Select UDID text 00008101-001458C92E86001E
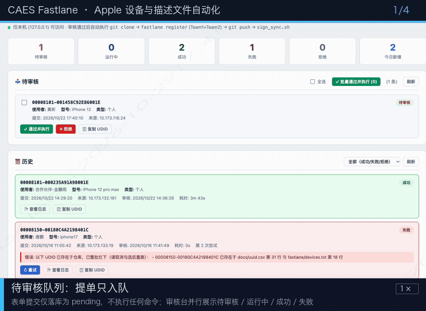This screenshot has height=311, width=426. coord(66,102)
